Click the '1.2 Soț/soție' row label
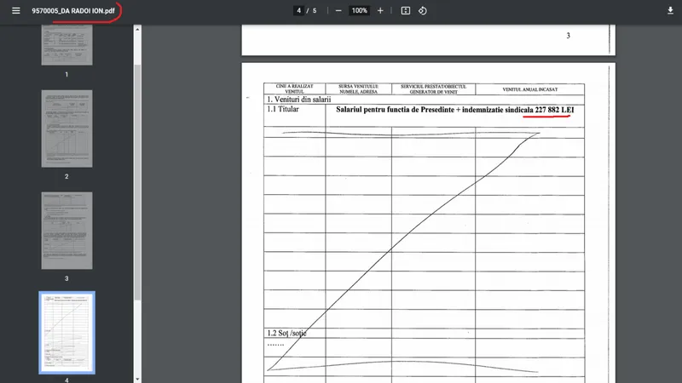682x383 pixels. pyautogui.click(x=286, y=333)
